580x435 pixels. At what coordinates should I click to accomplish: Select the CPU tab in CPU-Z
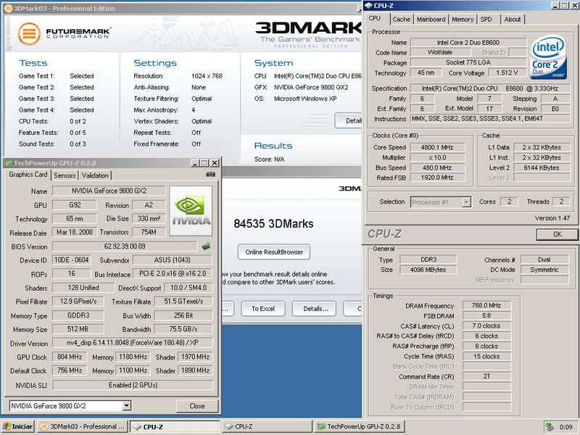click(x=375, y=18)
